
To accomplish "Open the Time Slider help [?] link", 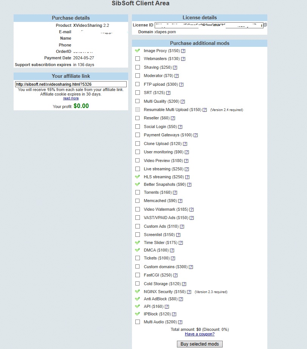I will [x=181, y=243].
